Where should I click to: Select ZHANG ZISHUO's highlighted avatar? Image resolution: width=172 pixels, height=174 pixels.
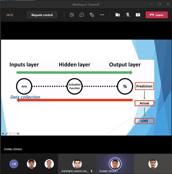coord(115,164)
